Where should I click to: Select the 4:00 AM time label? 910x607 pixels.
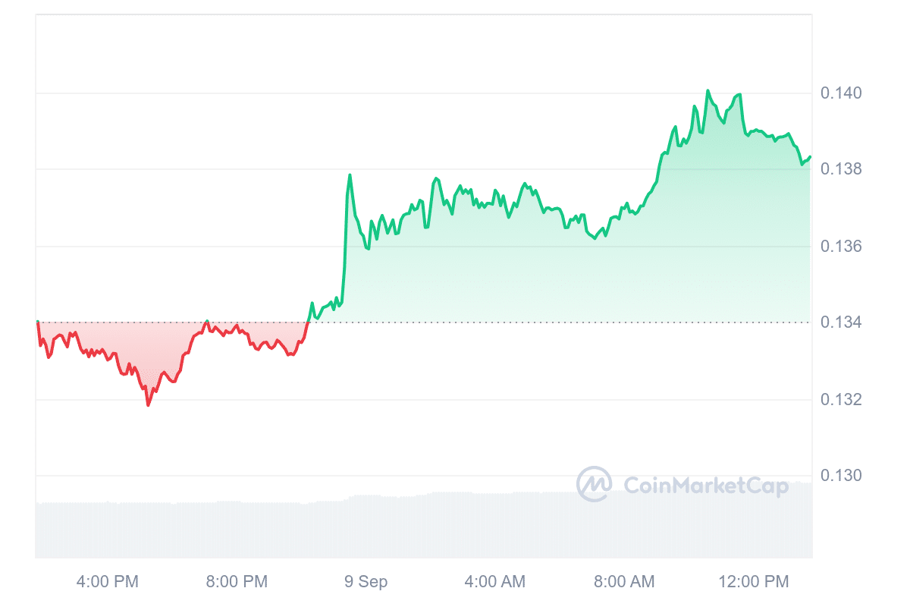[x=494, y=582]
